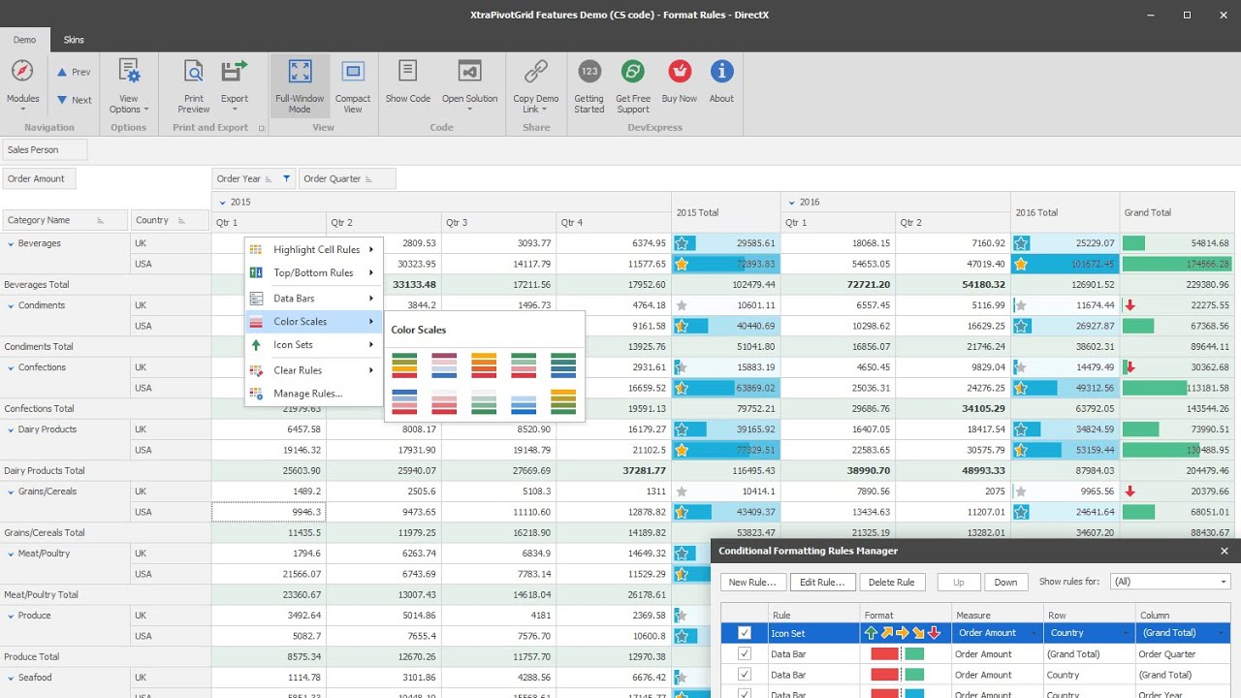The width and height of the screenshot is (1241, 698).
Task: Click the New Rule... button
Action: click(752, 583)
